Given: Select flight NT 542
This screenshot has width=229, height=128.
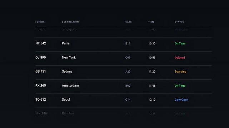Looking at the screenshot, I should [41, 43].
